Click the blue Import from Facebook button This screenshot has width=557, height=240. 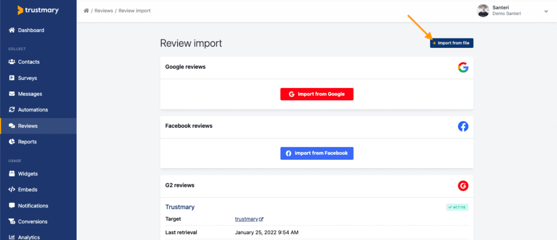(x=317, y=153)
